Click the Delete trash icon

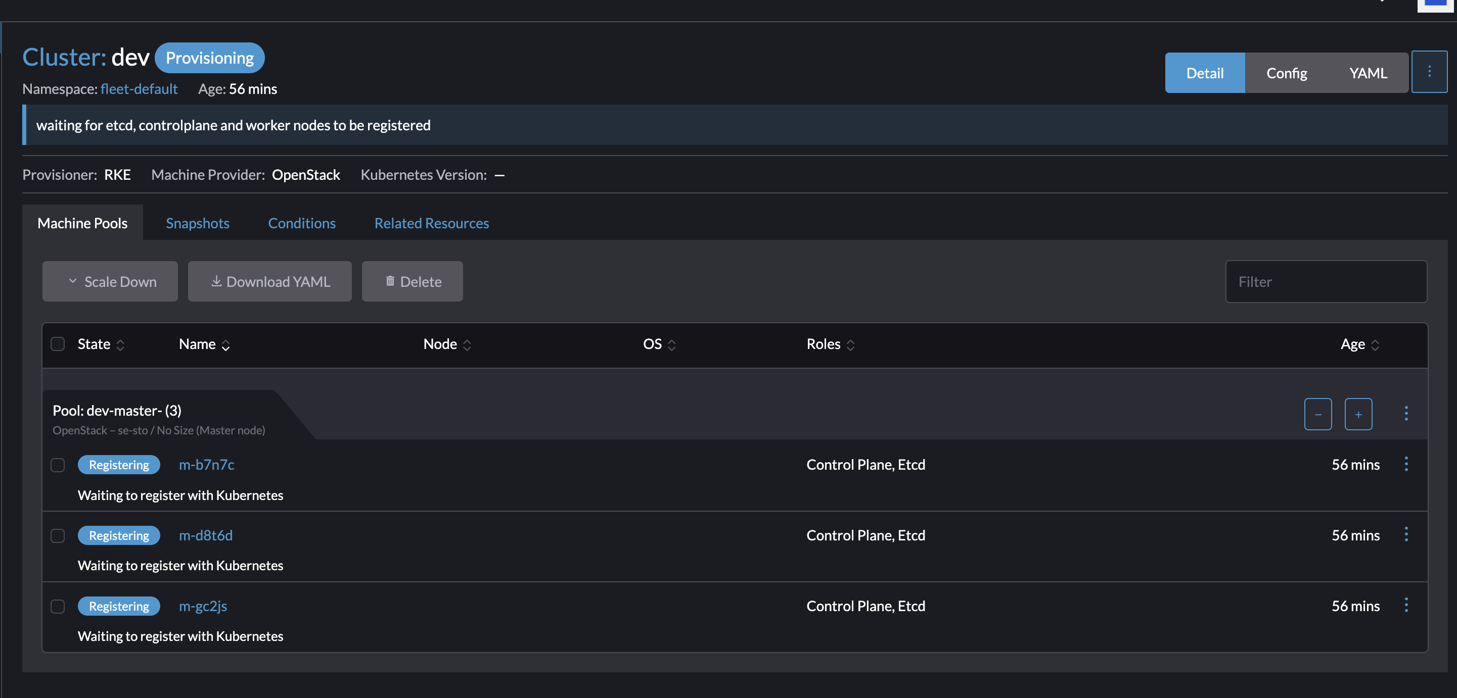pos(390,281)
